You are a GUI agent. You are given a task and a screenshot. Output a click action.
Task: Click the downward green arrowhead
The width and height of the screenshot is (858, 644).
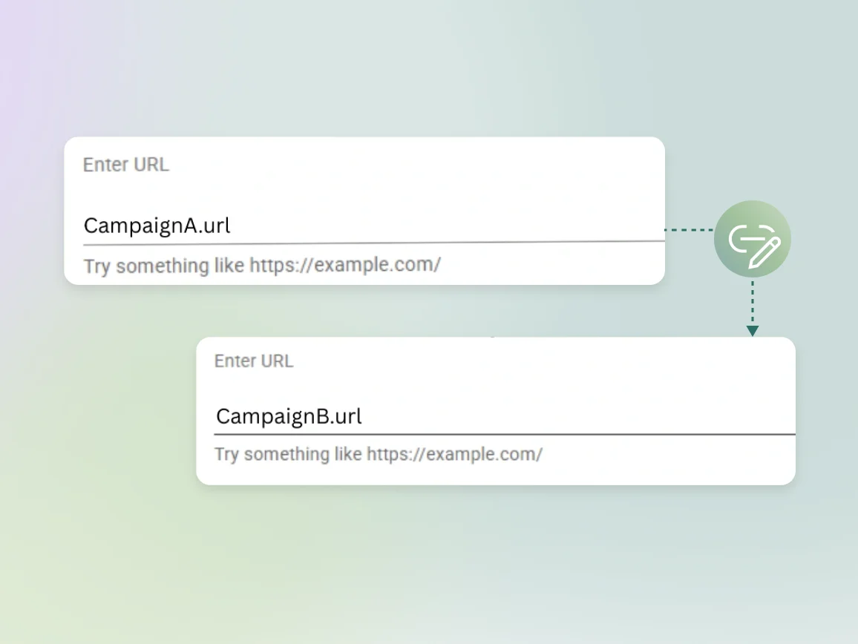coord(753,331)
